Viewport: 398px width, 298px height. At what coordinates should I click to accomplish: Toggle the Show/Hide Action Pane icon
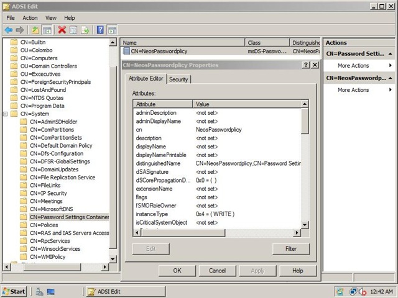click(112, 30)
